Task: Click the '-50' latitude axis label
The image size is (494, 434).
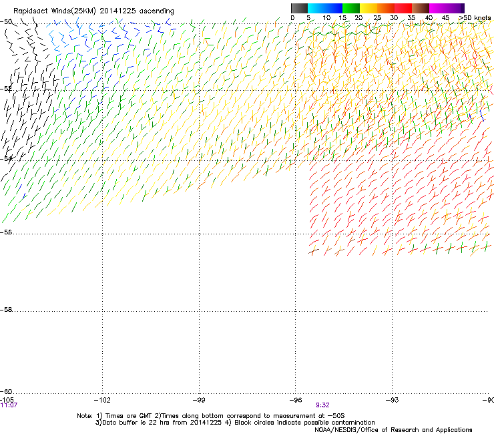Action: [6, 22]
